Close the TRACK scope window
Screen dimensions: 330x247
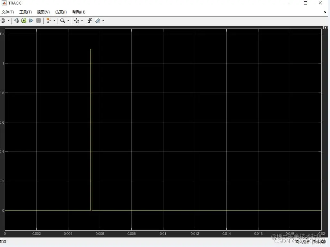[320, 3]
